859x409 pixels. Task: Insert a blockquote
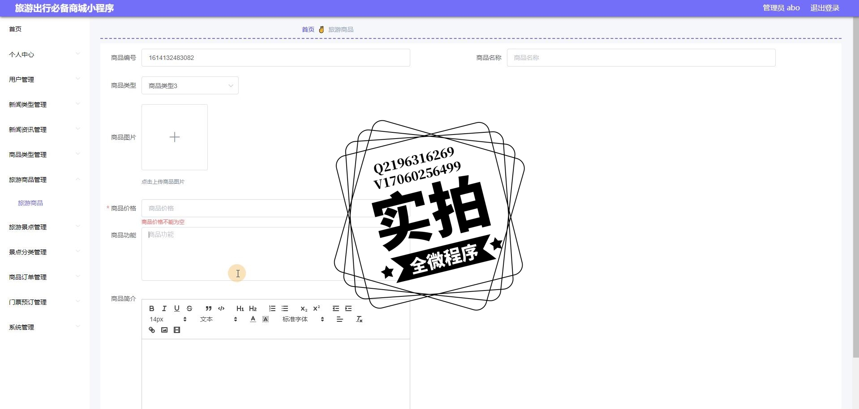pyautogui.click(x=209, y=308)
